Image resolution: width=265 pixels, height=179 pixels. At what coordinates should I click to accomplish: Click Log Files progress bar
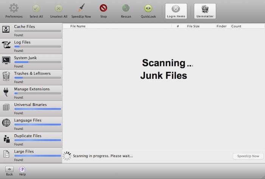point(38,47)
